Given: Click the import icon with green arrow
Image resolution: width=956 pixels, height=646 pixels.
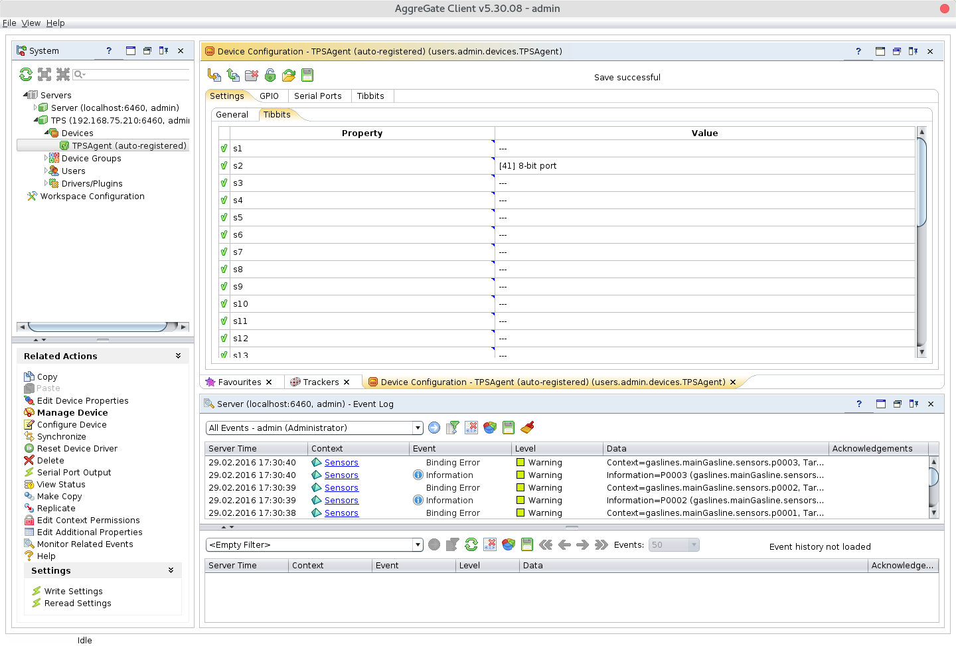Looking at the screenshot, I should click(x=233, y=75).
